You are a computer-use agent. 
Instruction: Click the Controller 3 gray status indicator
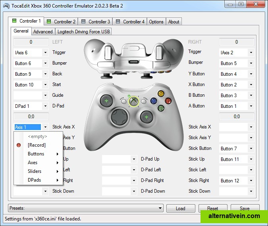[83, 21]
